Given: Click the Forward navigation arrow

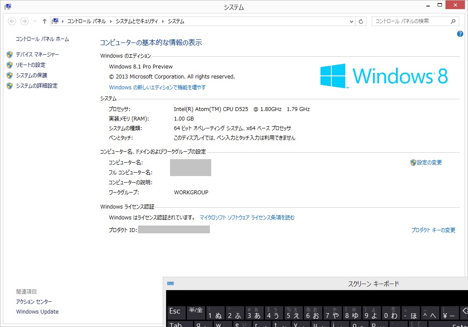Looking at the screenshot, I should click(24, 21).
